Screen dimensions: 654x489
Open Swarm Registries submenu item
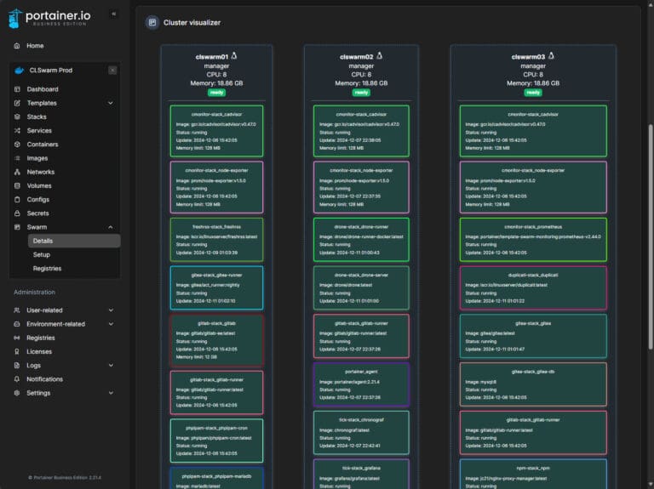(47, 268)
